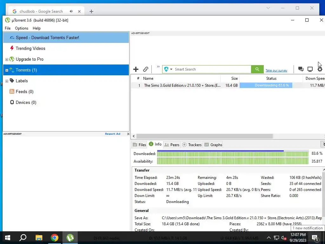
Task: Switch to the Trackers tab
Action: pos(192,145)
